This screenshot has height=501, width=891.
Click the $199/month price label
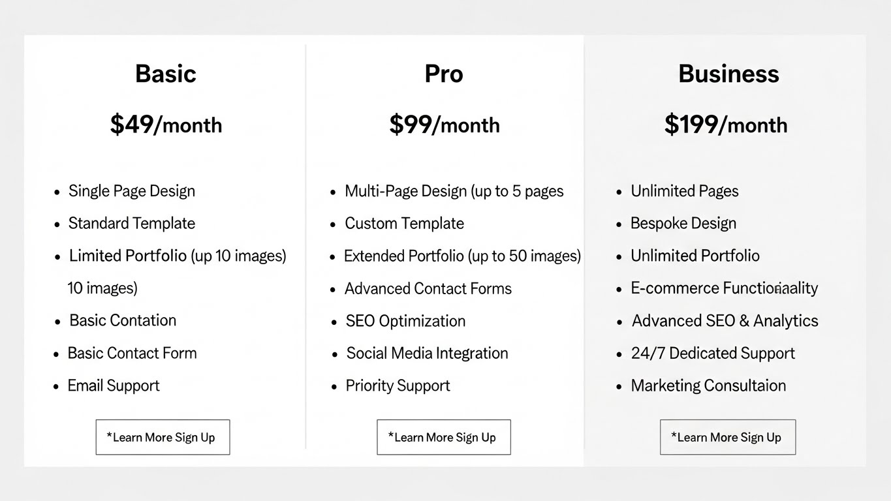[x=726, y=125]
